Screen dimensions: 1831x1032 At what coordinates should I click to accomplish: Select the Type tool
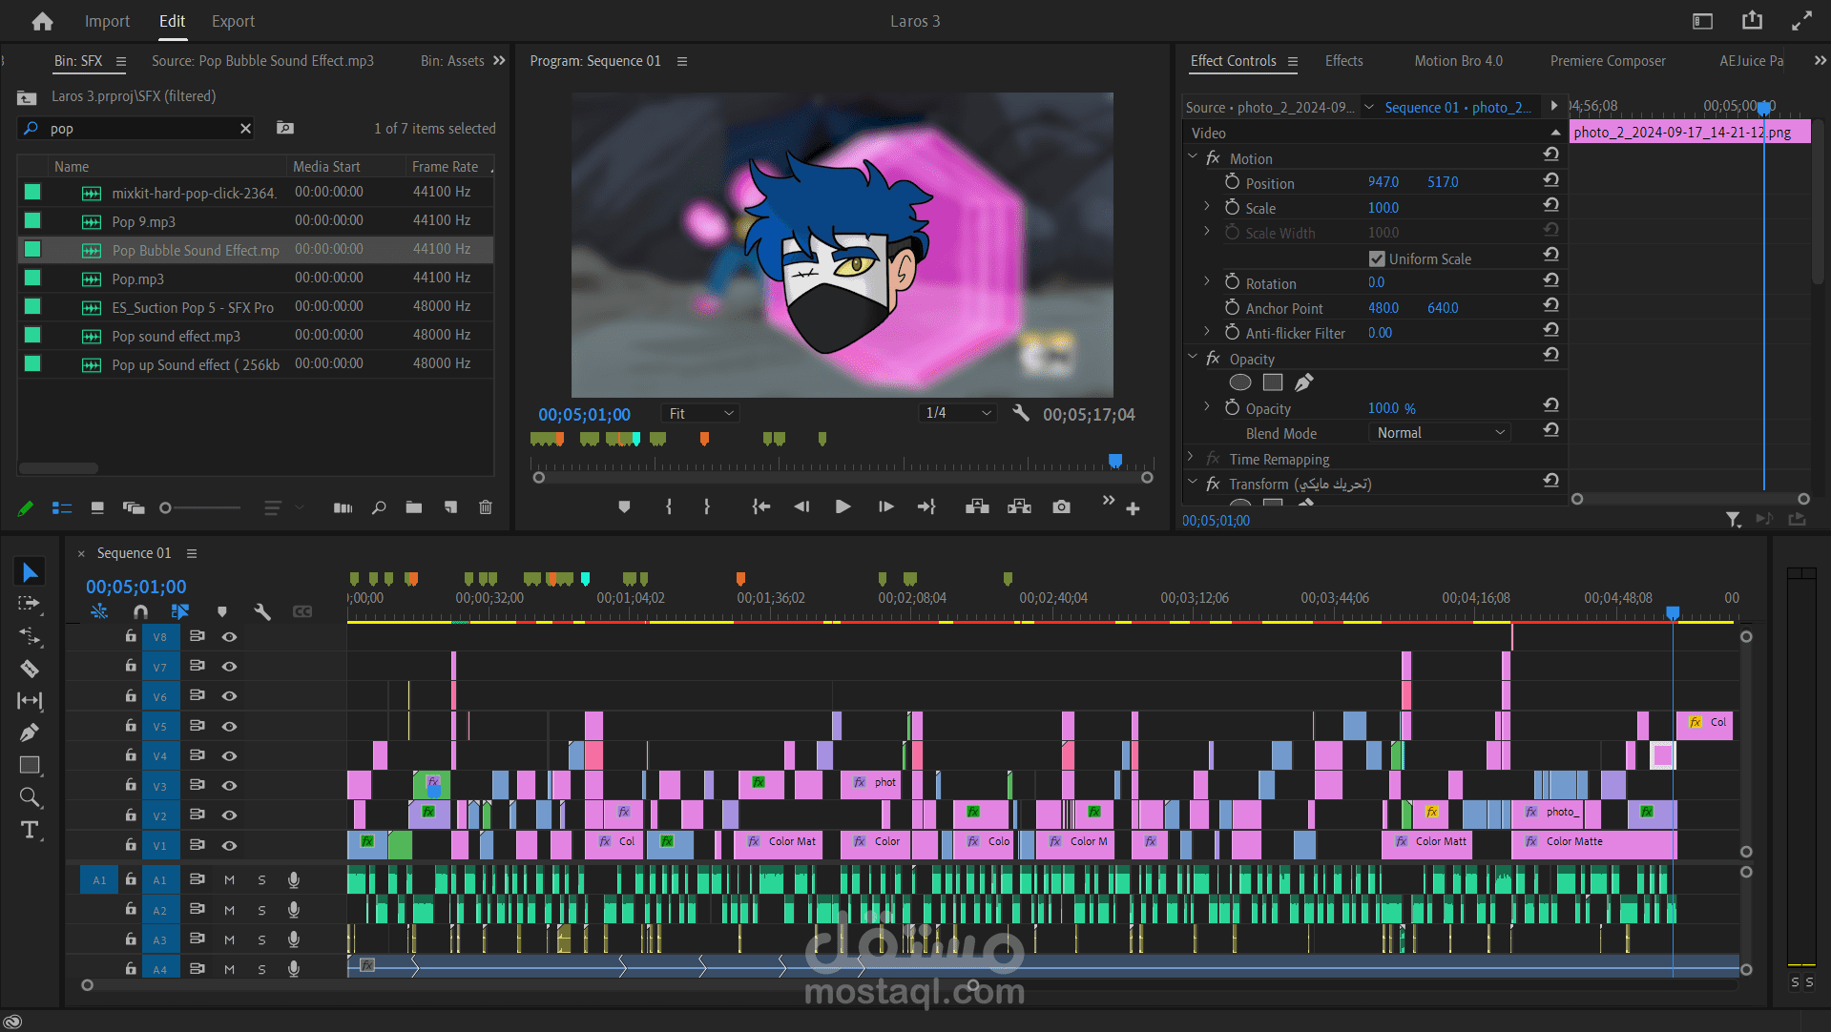pyautogui.click(x=30, y=830)
